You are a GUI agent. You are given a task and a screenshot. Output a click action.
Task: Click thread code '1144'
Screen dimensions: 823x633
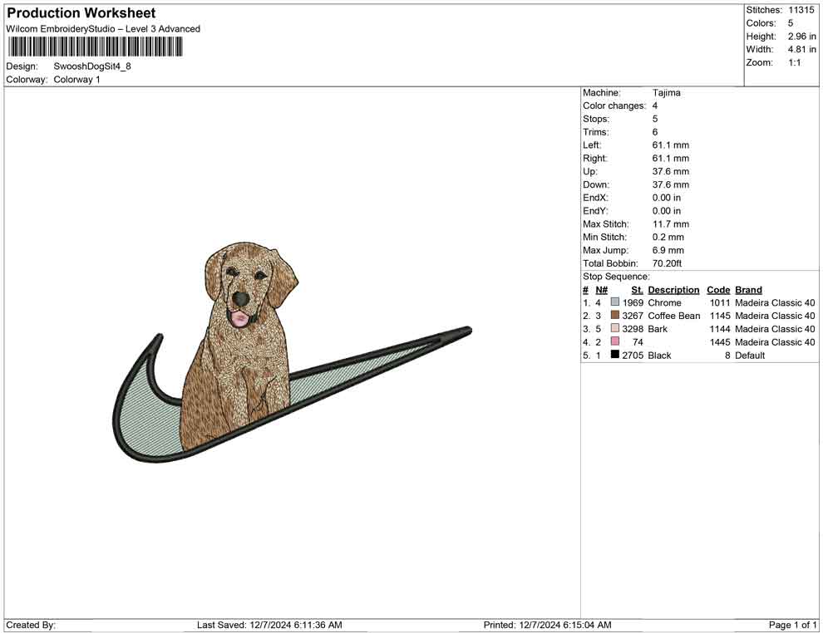tap(720, 329)
